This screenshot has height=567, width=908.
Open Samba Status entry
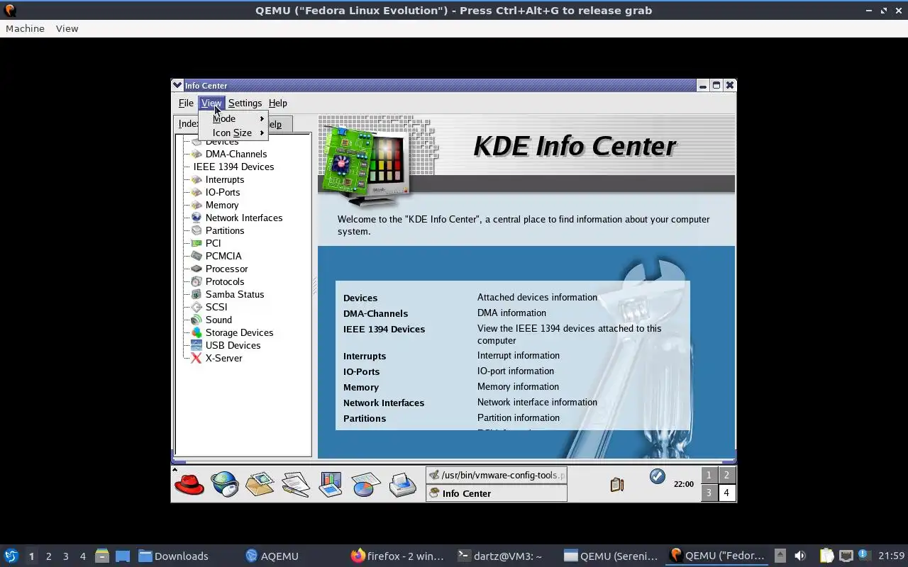coord(235,294)
